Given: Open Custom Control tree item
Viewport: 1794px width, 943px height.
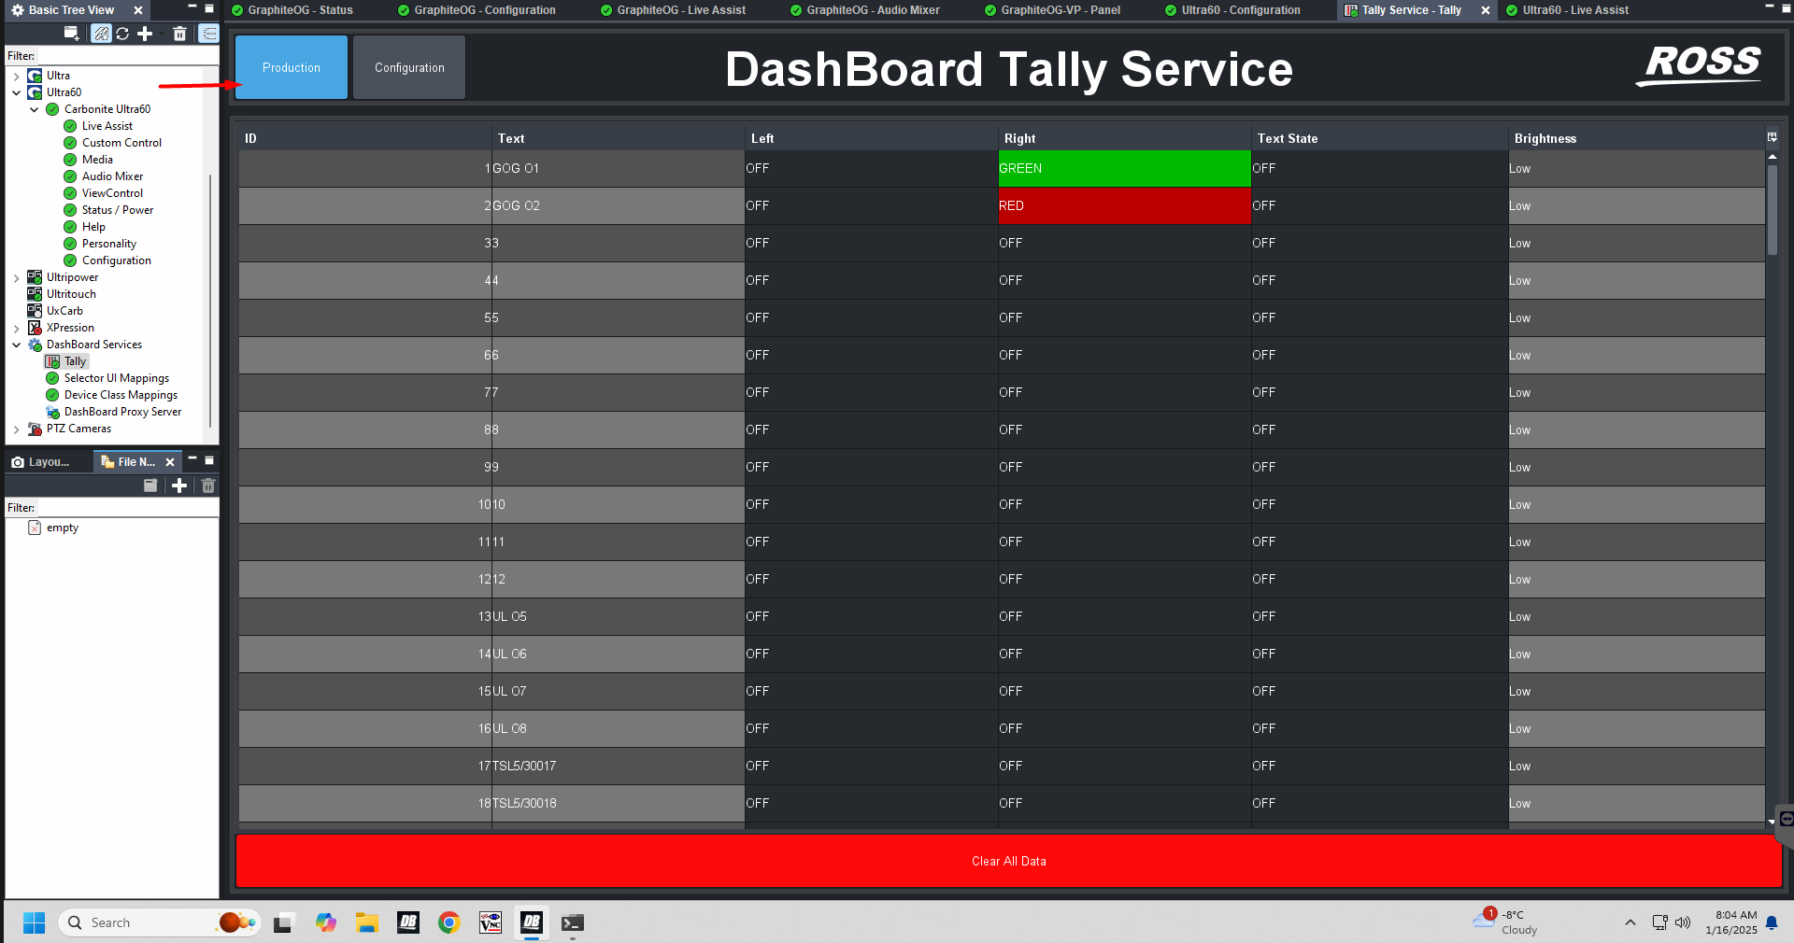Looking at the screenshot, I should coord(121,143).
